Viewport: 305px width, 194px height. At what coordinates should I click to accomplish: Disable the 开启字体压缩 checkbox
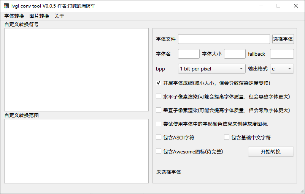pyautogui.click(x=159, y=83)
